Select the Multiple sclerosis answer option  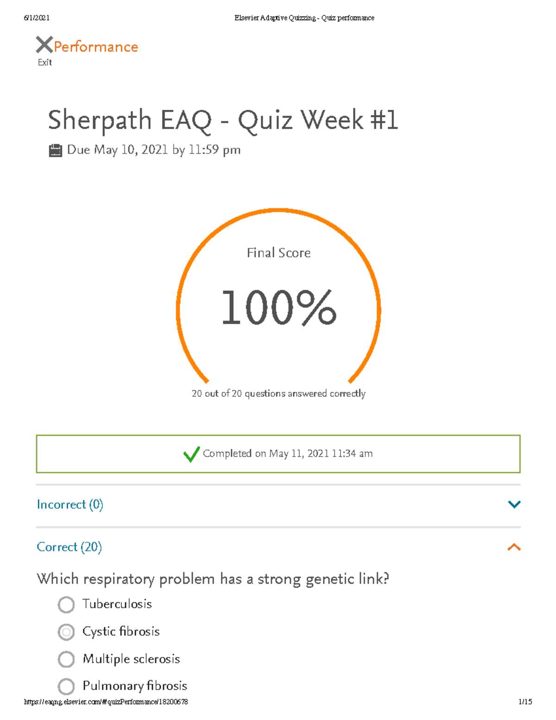point(131,659)
